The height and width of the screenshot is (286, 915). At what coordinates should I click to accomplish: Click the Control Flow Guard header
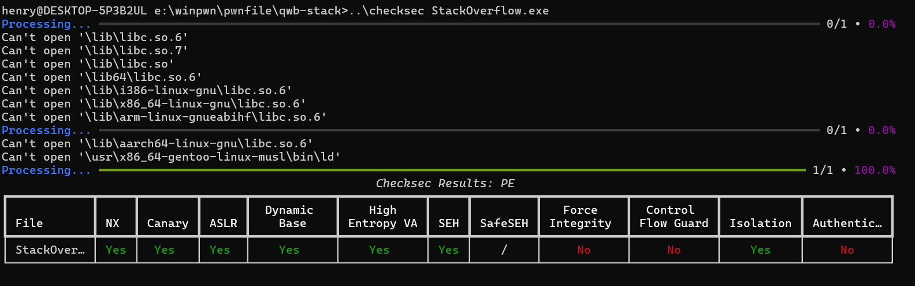pyautogui.click(x=674, y=217)
